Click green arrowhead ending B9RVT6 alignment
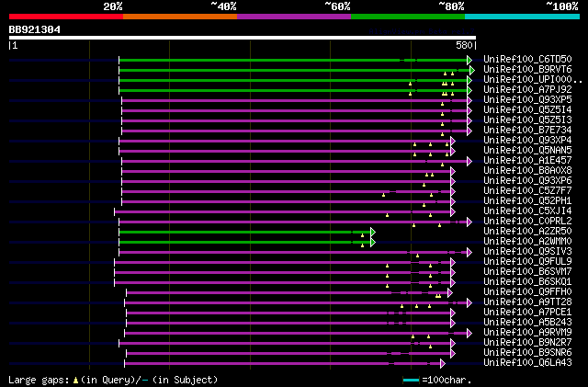This screenshot has height=387, width=588. pos(472,70)
